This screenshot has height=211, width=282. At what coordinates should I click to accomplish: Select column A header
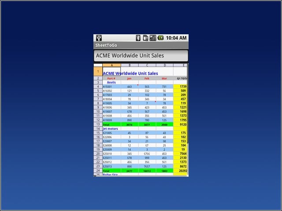[x=111, y=65]
